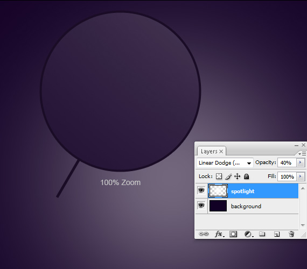The image size is (307, 269).
Task: Hide the background layer
Action: [x=201, y=206]
